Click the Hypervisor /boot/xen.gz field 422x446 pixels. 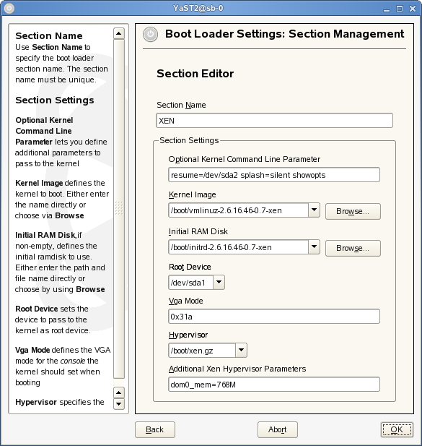tap(202, 350)
